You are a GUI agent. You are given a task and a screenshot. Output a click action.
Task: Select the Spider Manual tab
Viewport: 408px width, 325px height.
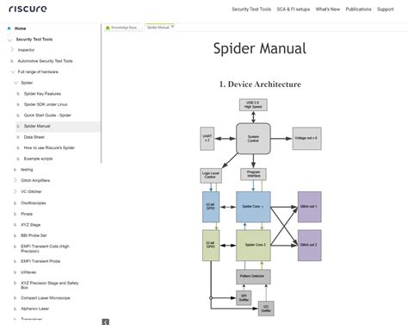[x=158, y=28]
